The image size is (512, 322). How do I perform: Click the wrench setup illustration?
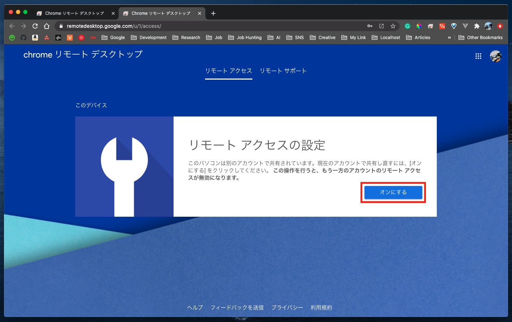124,167
